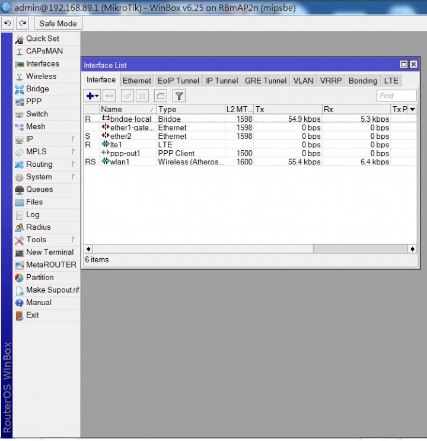Select the ether1-gate... interface row
Image resolution: width=427 pixels, height=441 pixels.
click(x=250, y=128)
